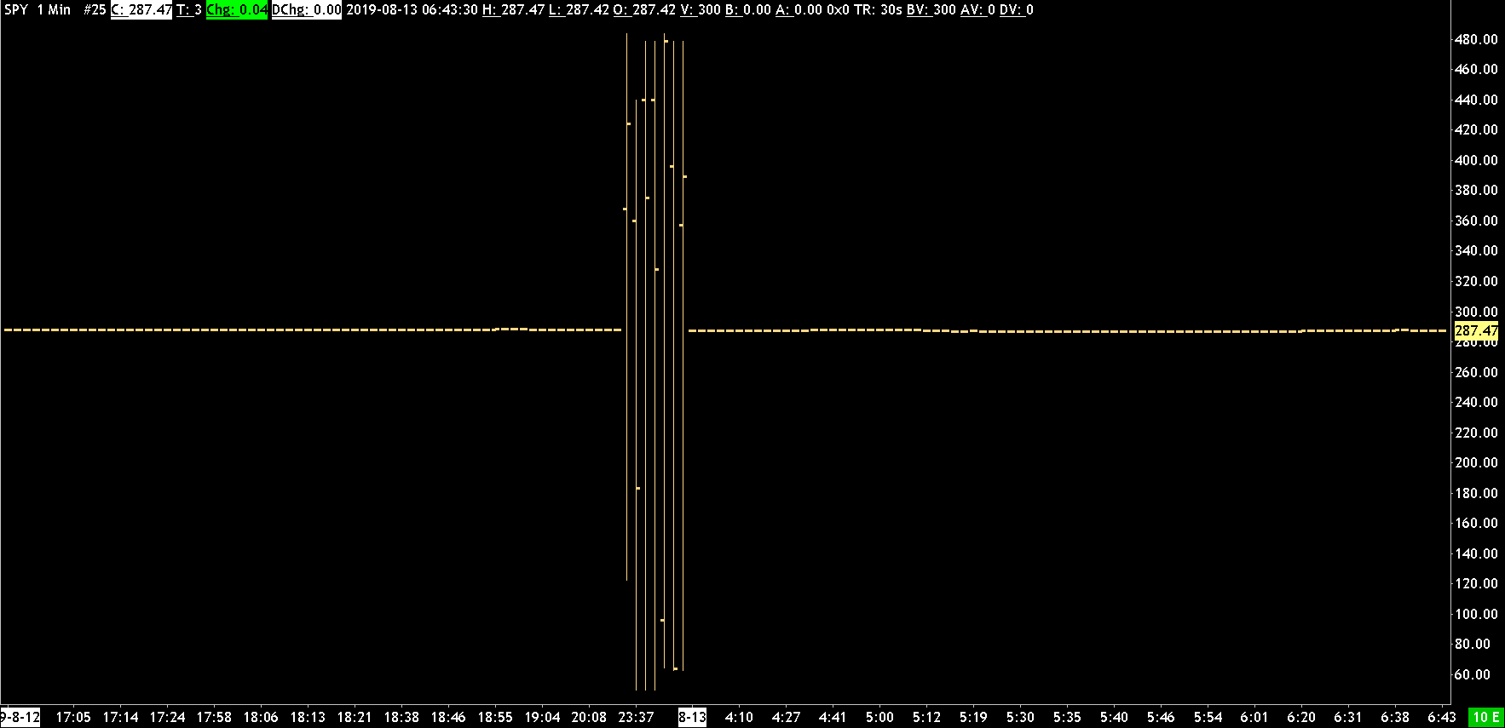Select the 18:13 time label
Screen dimensions: 1505x728
pyautogui.click(x=308, y=717)
